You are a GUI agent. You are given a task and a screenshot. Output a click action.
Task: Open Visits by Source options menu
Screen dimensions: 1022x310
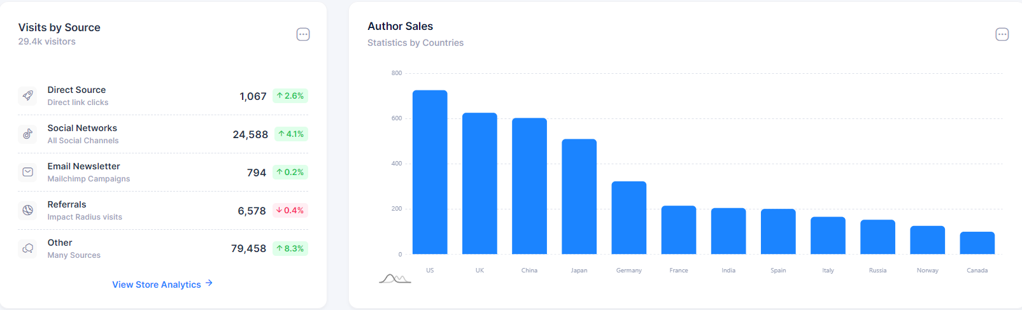[303, 34]
